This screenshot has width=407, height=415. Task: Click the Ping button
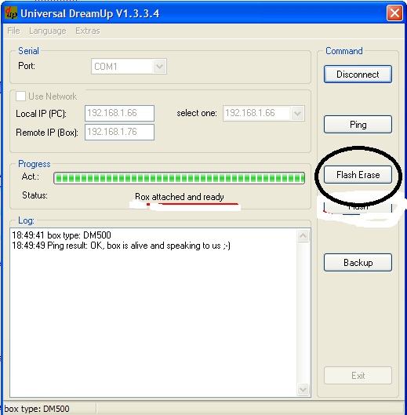click(x=358, y=124)
